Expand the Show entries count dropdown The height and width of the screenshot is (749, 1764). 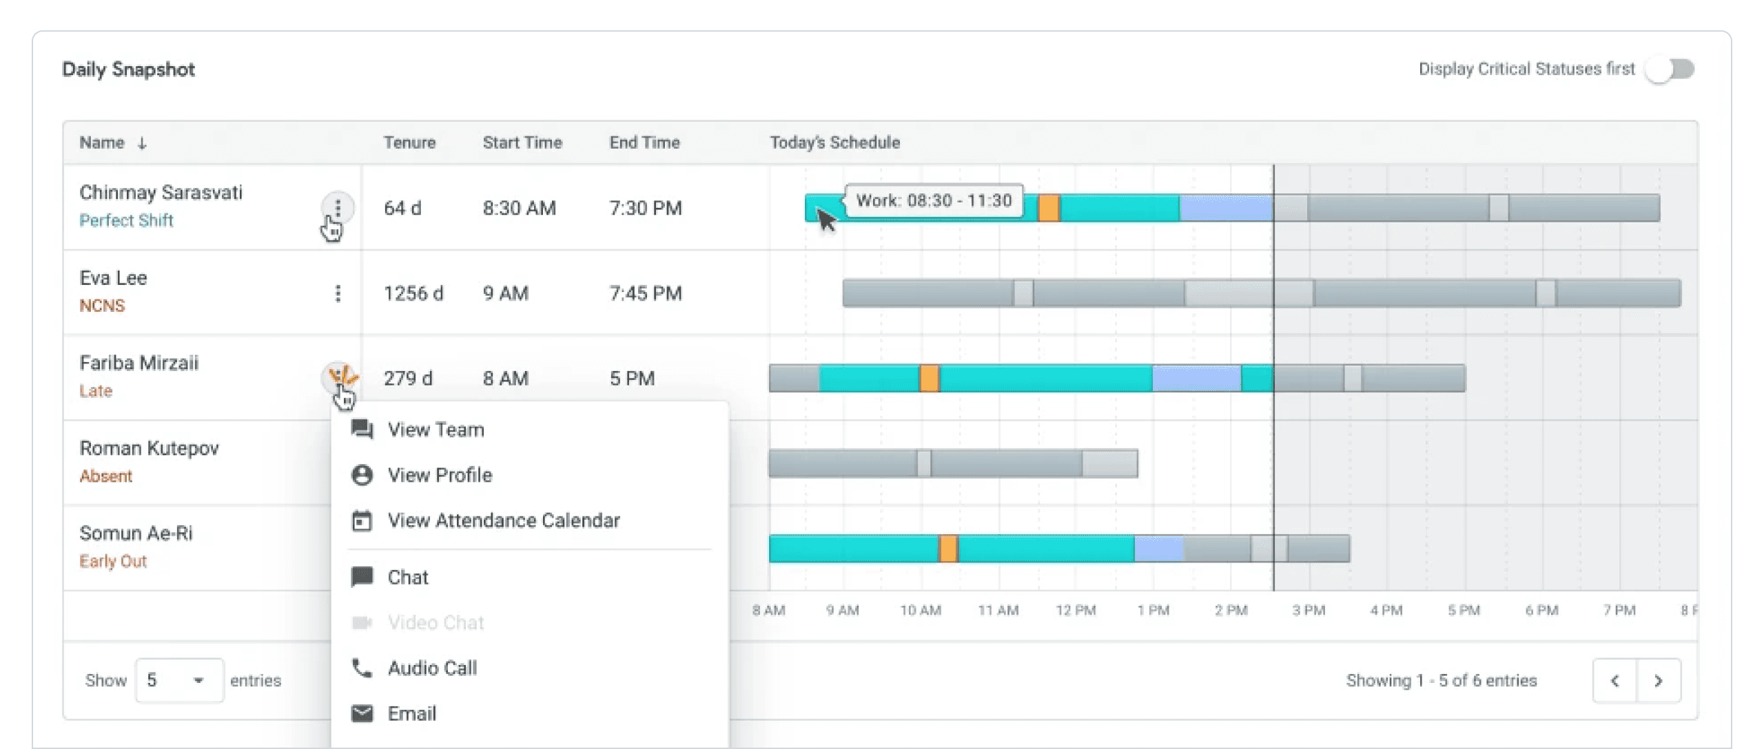pyautogui.click(x=179, y=680)
